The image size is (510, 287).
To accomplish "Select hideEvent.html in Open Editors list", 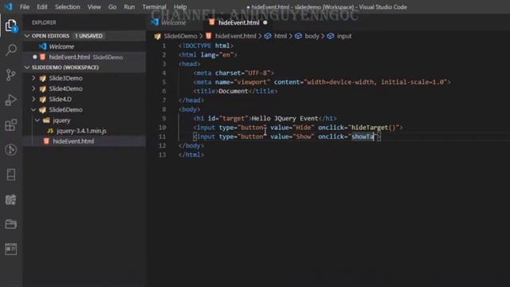I will (84, 57).
